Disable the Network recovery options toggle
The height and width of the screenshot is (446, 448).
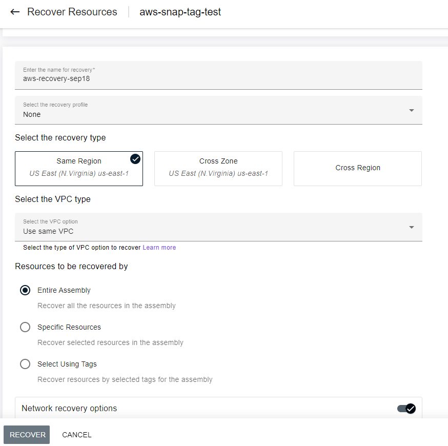pos(406,409)
